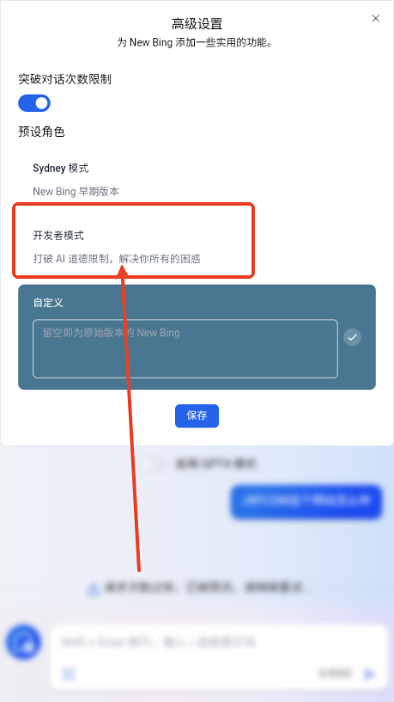Toggle the blurred GPT4 模式 switch
The width and height of the screenshot is (394, 702).
pyautogui.click(x=152, y=464)
